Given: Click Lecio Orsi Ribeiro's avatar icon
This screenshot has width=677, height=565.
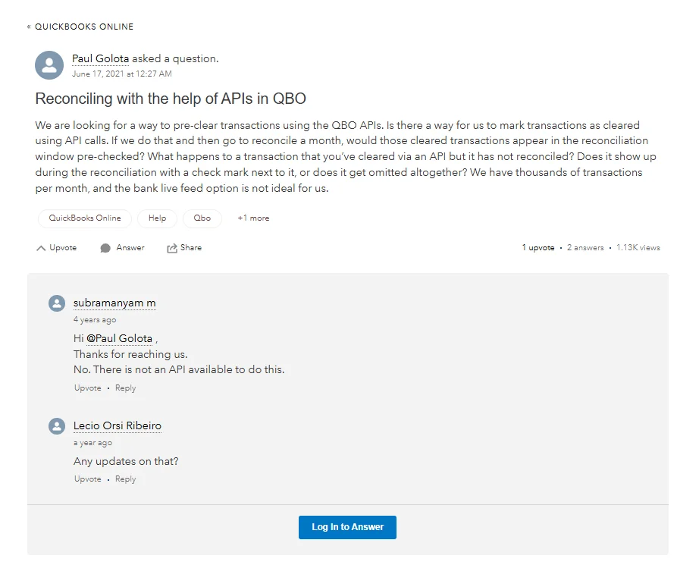Looking at the screenshot, I should pyautogui.click(x=57, y=426).
